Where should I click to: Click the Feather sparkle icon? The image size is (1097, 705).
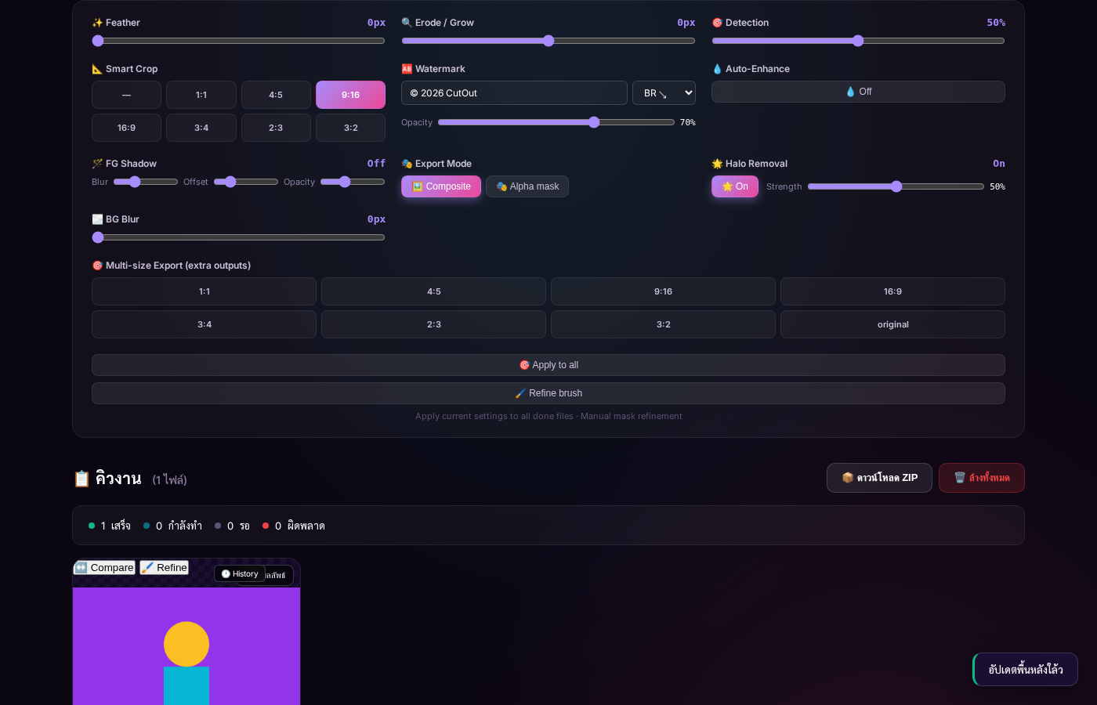pos(97,23)
